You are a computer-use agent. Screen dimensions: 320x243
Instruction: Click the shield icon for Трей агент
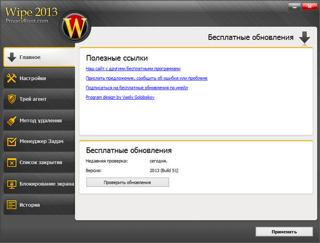click(x=12, y=99)
